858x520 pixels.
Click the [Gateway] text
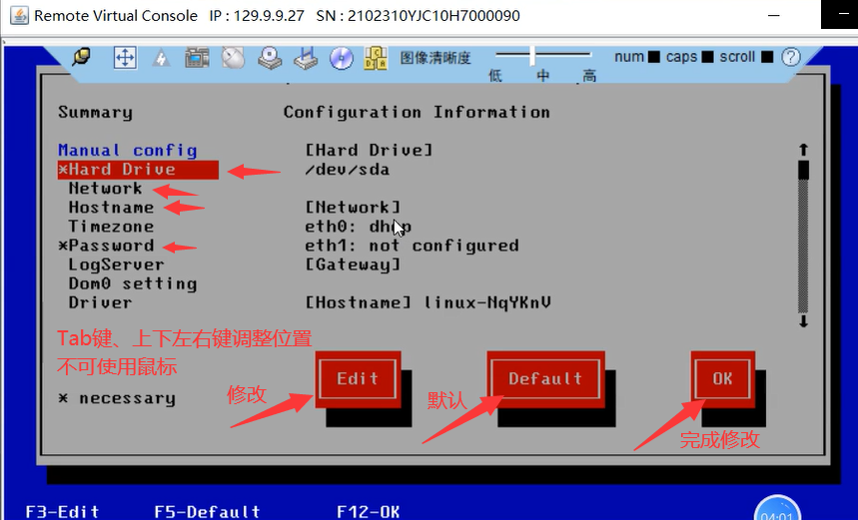(353, 264)
